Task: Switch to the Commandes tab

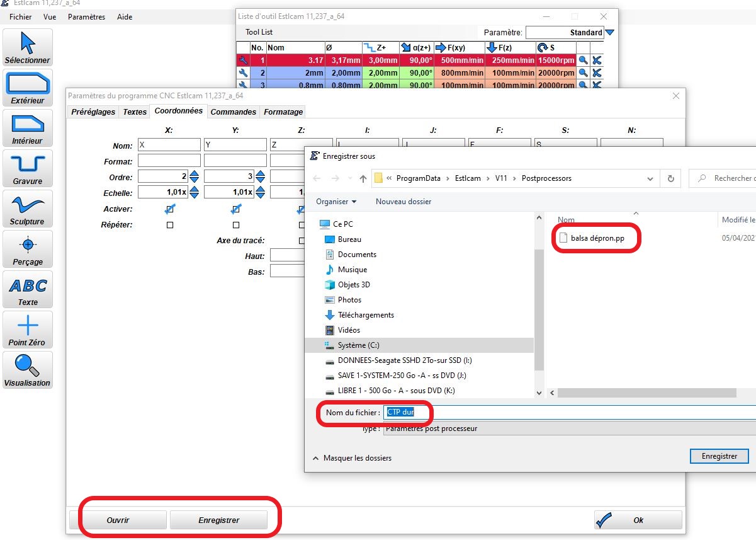Action: (233, 112)
